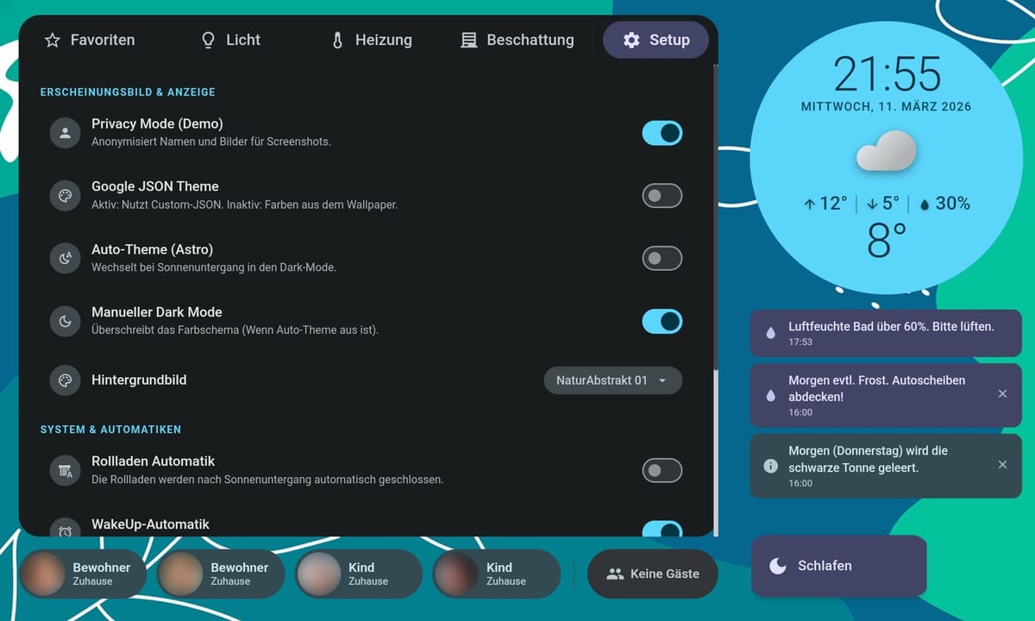This screenshot has width=1035, height=621.
Task: Open the Heizung tab
Action: pyautogui.click(x=372, y=40)
